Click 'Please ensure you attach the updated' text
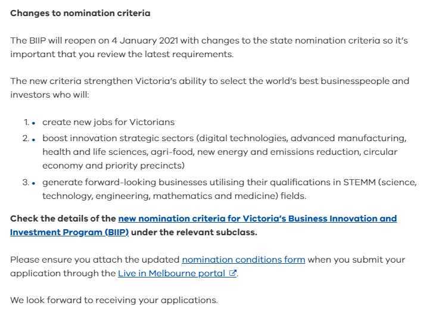The image size is (423, 315). tap(94, 260)
